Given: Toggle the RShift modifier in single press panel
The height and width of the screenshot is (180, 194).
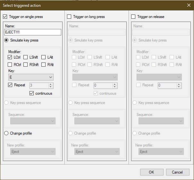Looking at the screenshot, I should coord(25,65).
